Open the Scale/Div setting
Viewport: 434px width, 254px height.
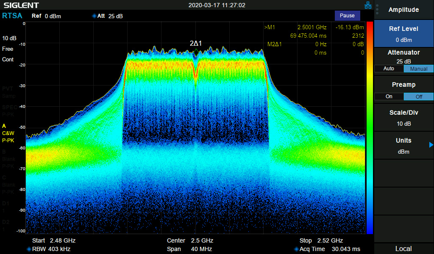coord(403,118)
